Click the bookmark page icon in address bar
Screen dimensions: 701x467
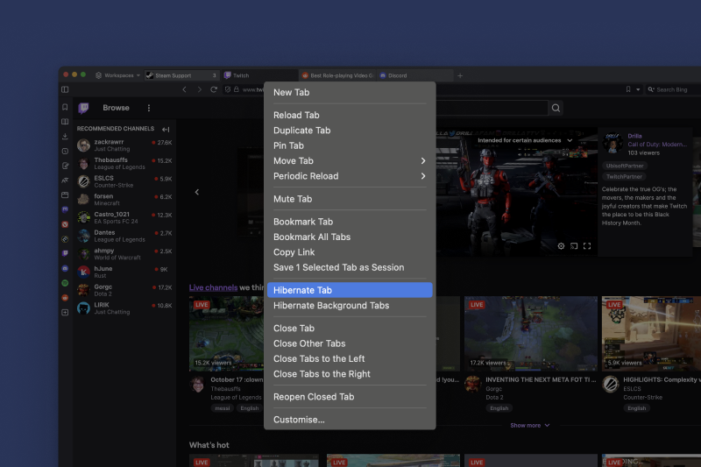[628, 89]
